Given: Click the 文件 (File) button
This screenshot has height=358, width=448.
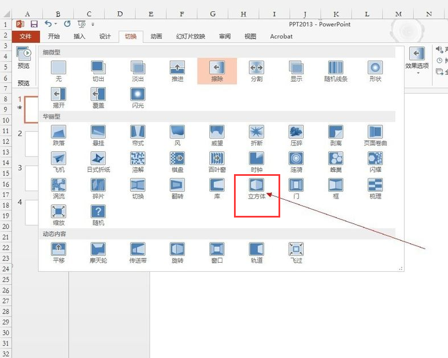Looking at the screenshot, I should 26,37.
